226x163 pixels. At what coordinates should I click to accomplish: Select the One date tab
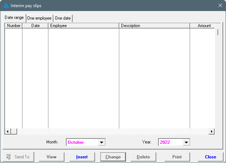point(63,18)
